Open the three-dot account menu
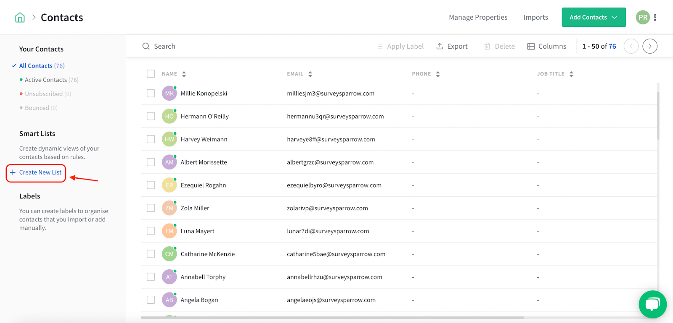673x323 pixels. [655, 17]
